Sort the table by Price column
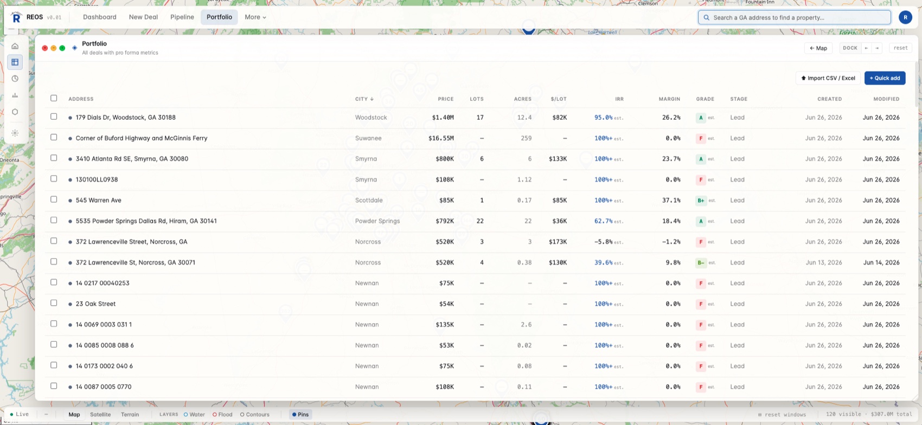Image resolution: width=922 pixels, height=425 pixels. pyautogui.click(x=446, y=99)
